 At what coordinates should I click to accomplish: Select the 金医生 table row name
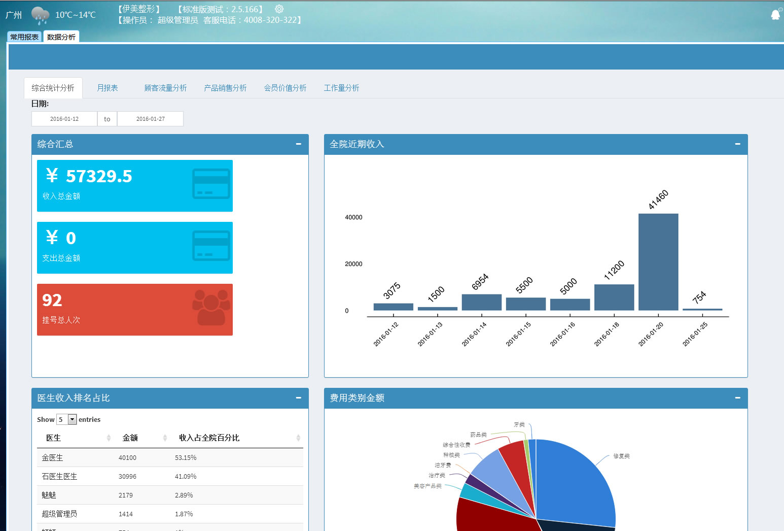tap(52, 457)
